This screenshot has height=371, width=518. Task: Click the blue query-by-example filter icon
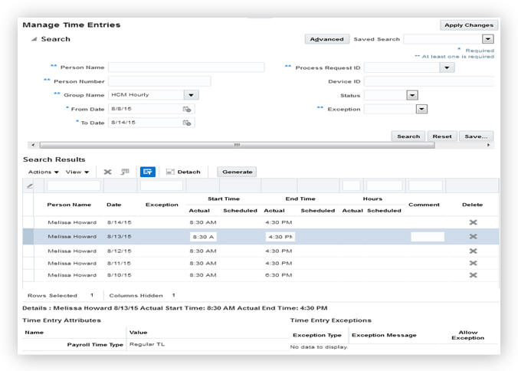[x=148, y=172]
